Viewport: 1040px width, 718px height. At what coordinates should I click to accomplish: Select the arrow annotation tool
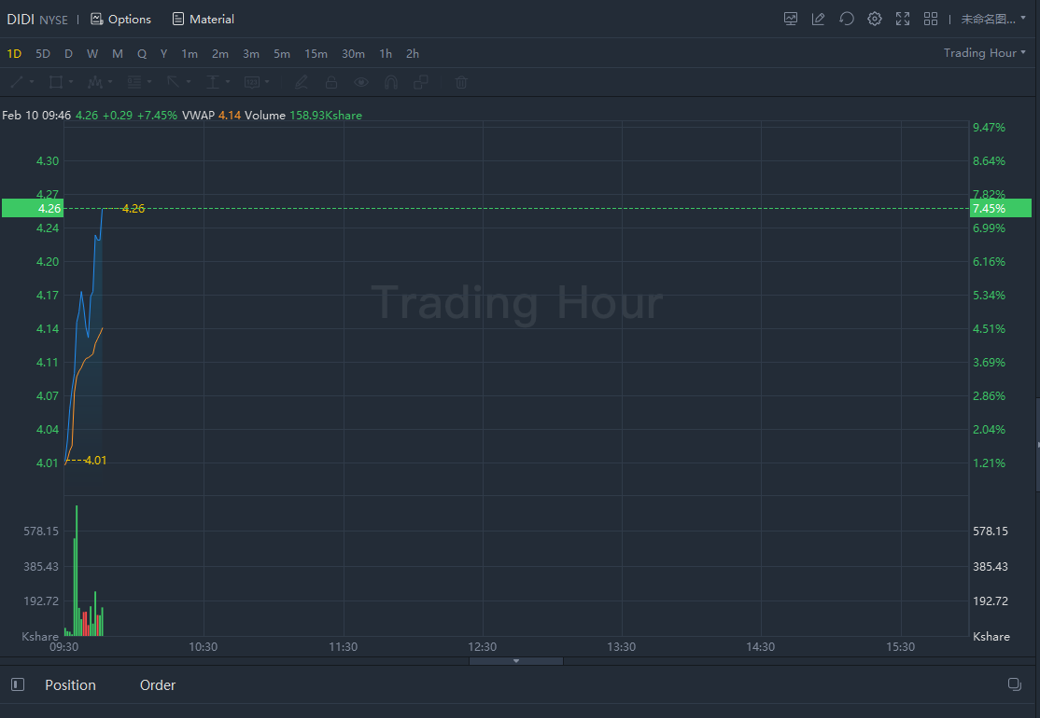click(x=173, y=82)
